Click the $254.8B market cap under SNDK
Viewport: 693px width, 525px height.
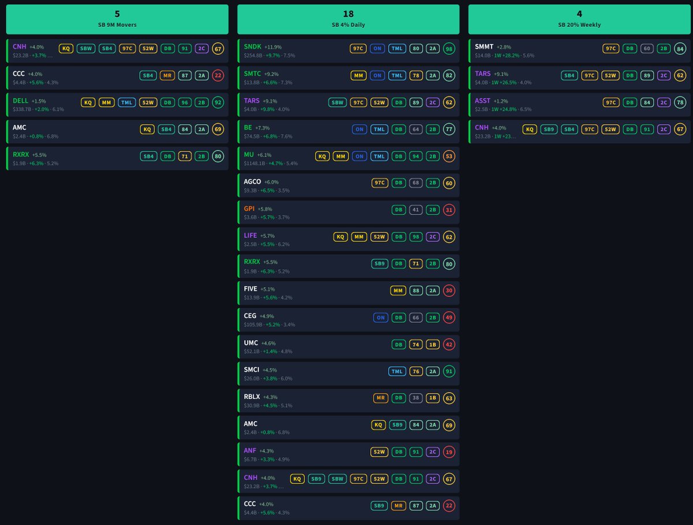click(x=253, y=56)
